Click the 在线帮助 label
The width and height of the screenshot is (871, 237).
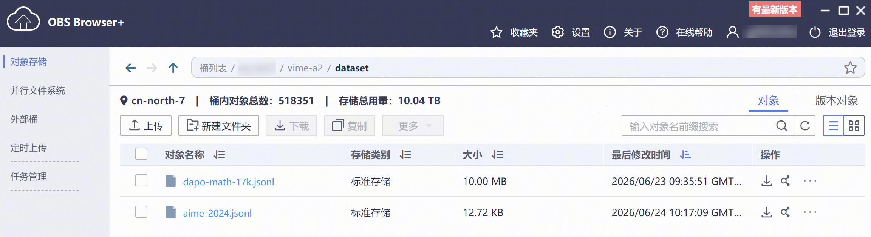(x=694, y=32)
